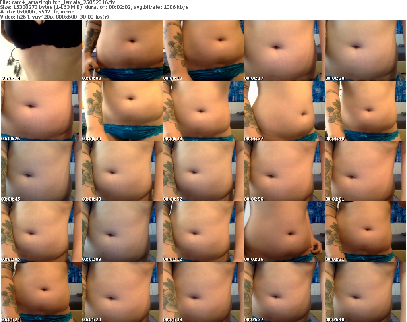Click the frame stamped 00:01:21
Image resolution: width=407 pixels, height=322 pixels.
[366, 231]
